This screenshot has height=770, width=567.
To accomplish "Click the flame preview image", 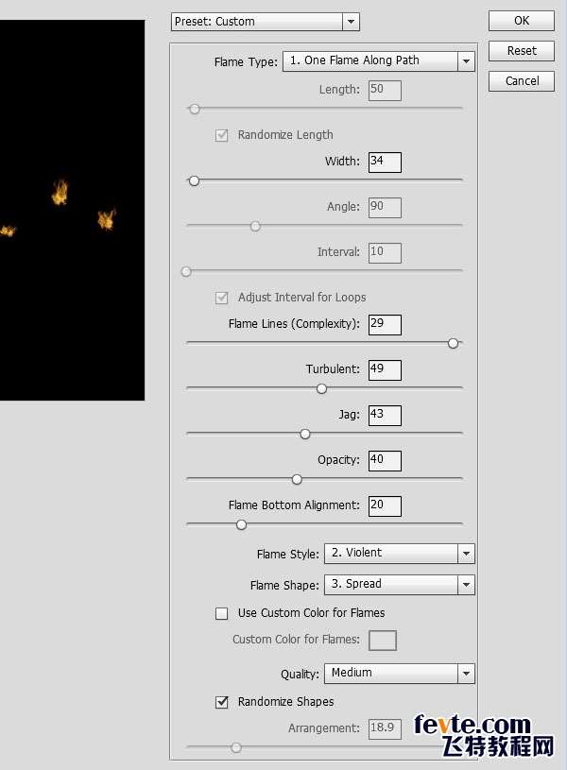I will coord(72,210).
